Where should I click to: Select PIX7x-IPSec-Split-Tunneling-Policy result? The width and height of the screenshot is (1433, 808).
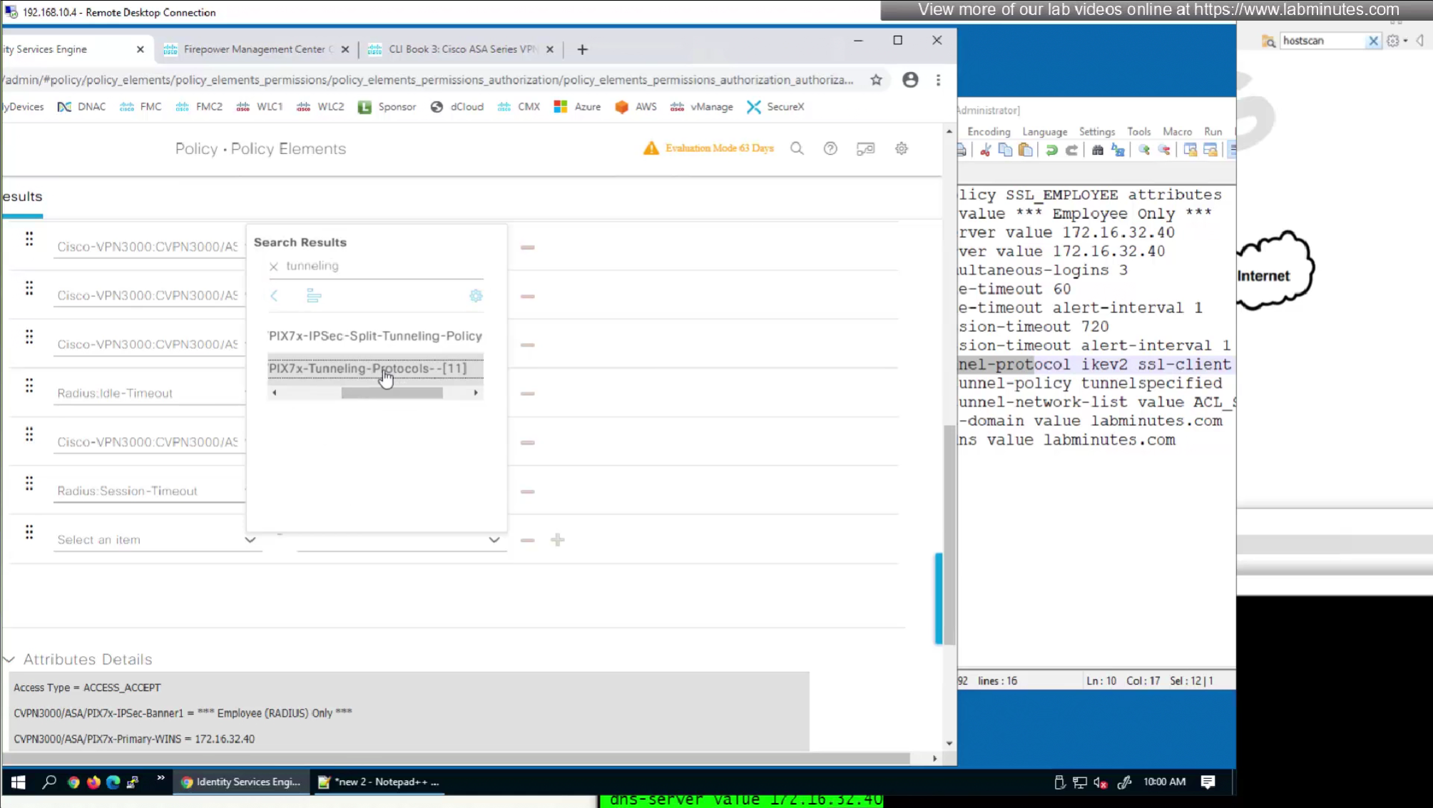point(375,336)
